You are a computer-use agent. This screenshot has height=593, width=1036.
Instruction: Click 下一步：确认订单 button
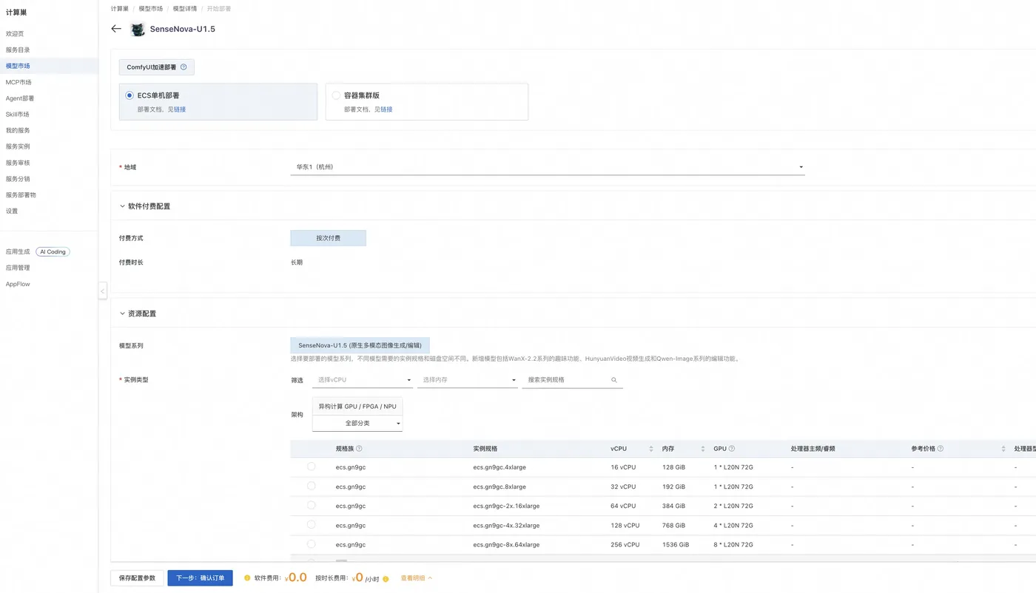click(x=200, y=578)
